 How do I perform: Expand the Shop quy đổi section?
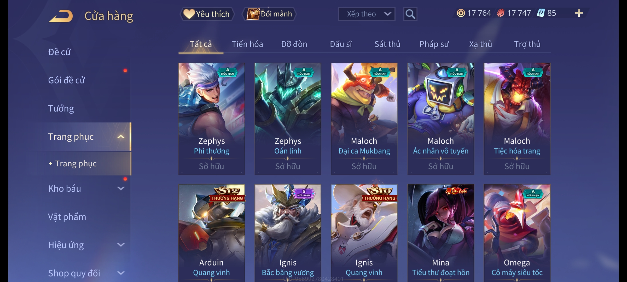coord(121,273)
